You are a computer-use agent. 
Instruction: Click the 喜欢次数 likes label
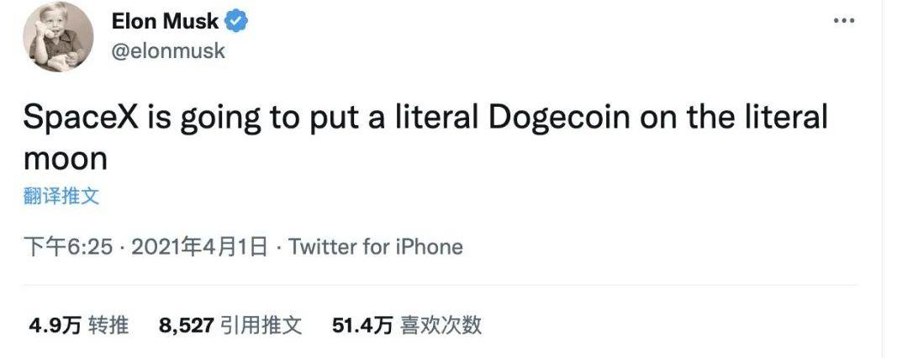(441, 325)
